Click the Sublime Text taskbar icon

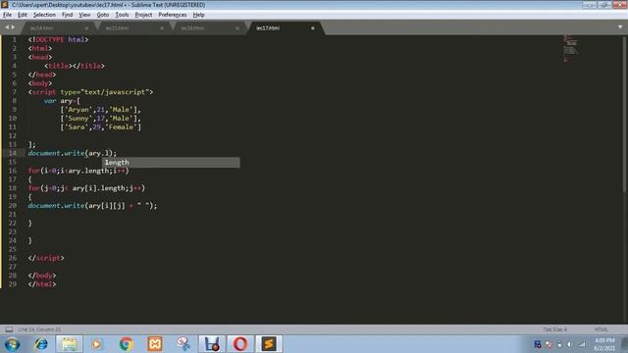point(269,344)
